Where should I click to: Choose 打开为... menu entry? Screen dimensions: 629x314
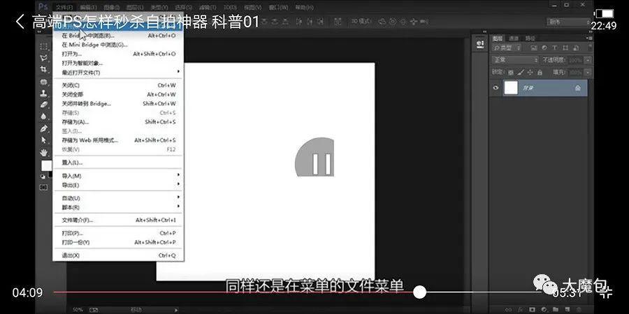(x=119, y=54)
